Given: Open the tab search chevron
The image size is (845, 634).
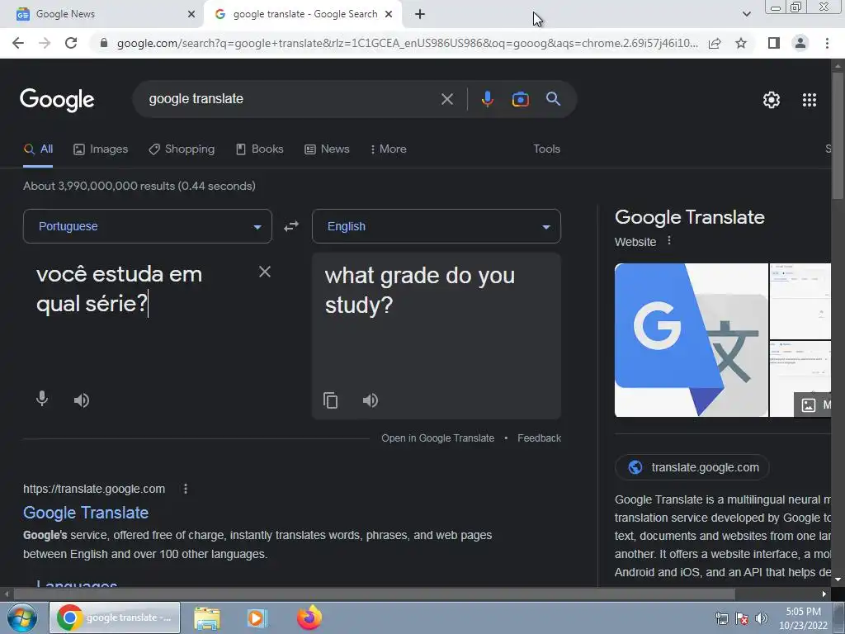Looking at the screenshot, I should coord(746,14).
